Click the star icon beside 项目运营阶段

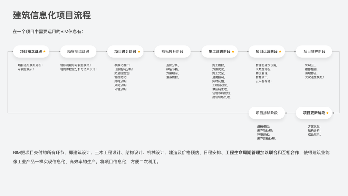[280, 52]
